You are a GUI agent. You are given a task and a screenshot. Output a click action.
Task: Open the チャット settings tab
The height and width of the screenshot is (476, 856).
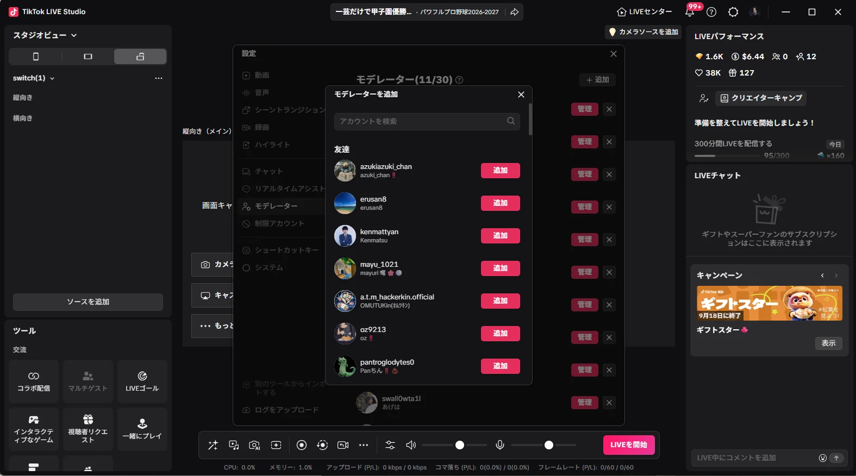coord(263,172)
